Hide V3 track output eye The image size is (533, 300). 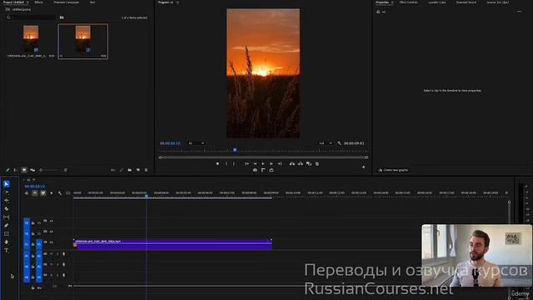tap(52, 221)
